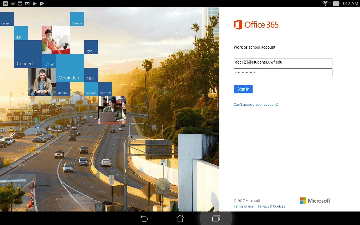This screenshot has height=225, width=360.
Task: Click the Office 365 logo
Action: 256,25
